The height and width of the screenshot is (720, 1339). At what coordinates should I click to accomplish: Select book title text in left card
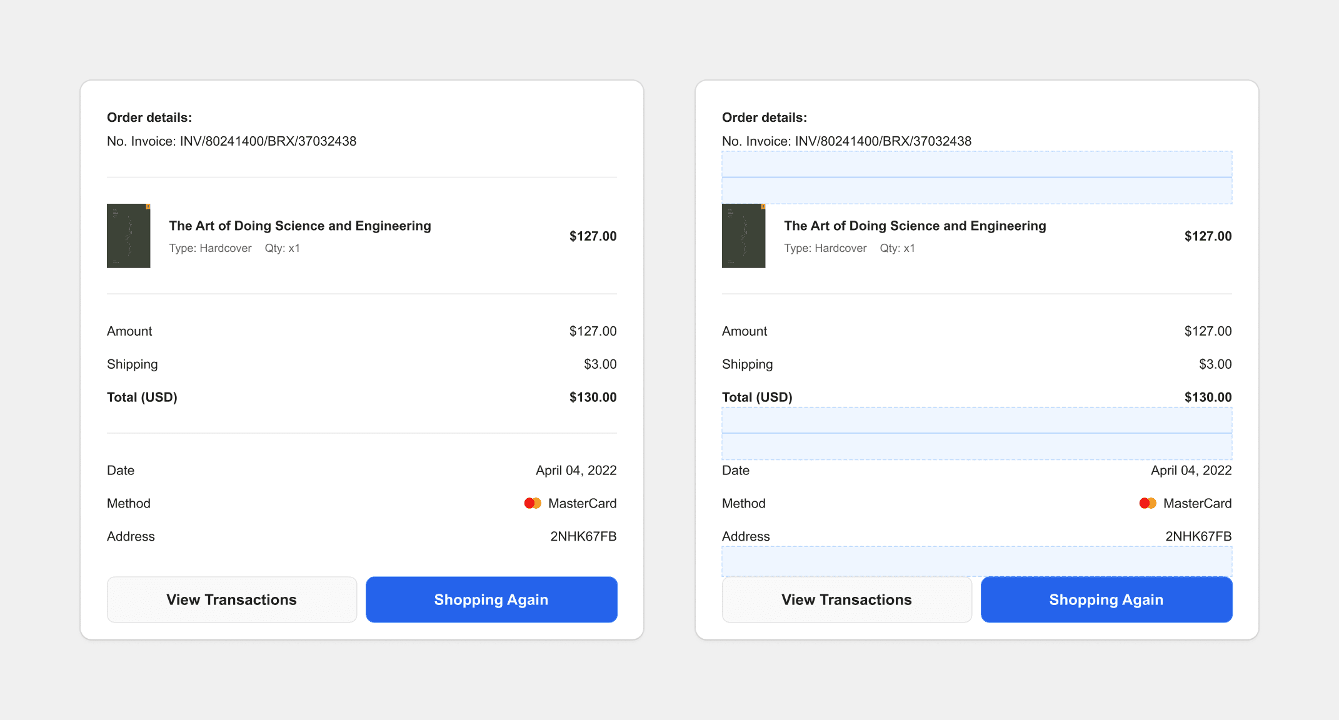tap(299, 226)
